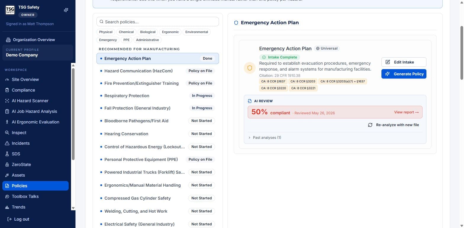
Task: Click the TSG Safety logo
Action: [x=10, y=10]
